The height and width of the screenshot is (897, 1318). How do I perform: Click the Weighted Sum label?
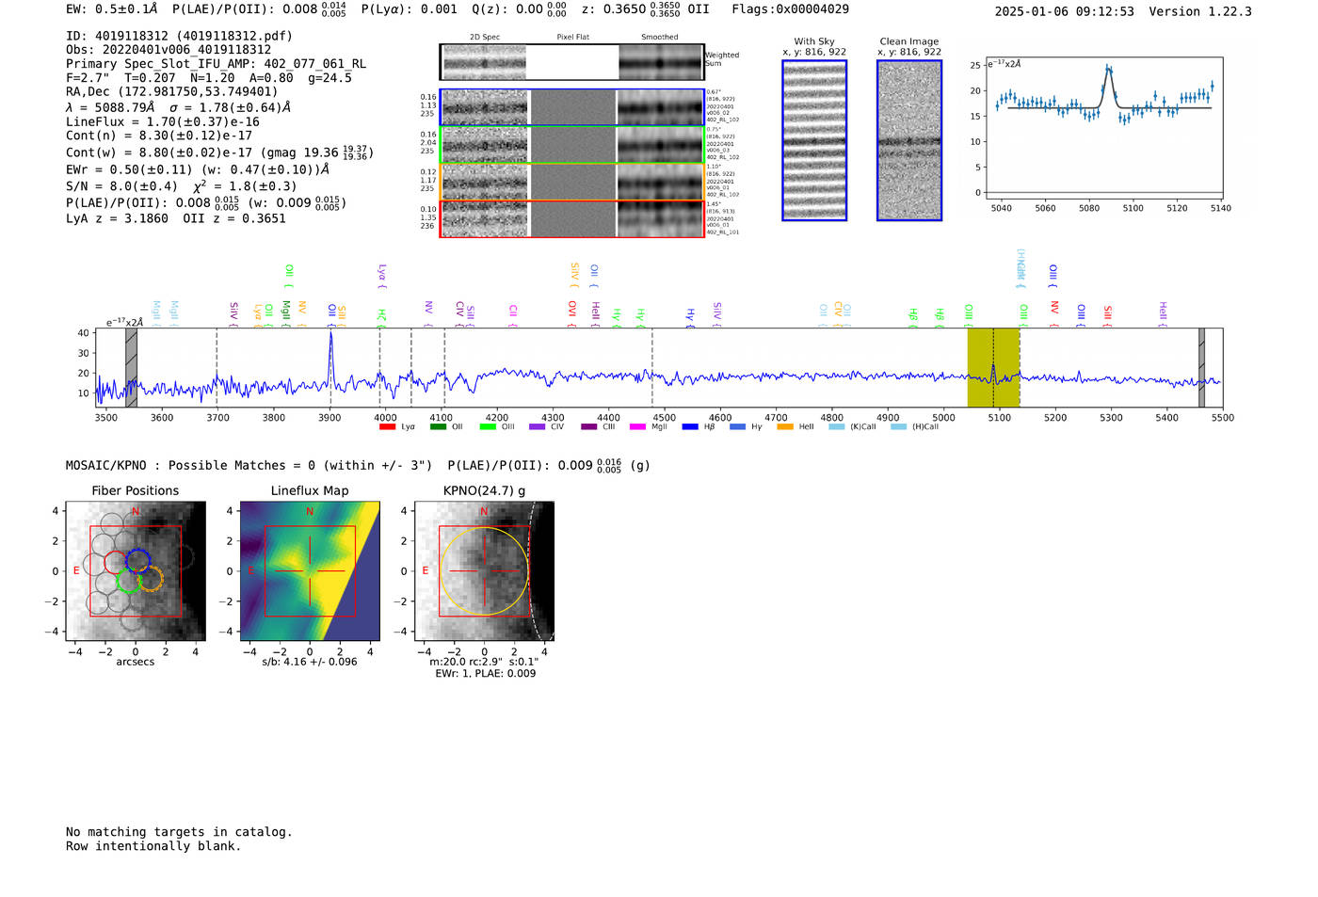722,59
